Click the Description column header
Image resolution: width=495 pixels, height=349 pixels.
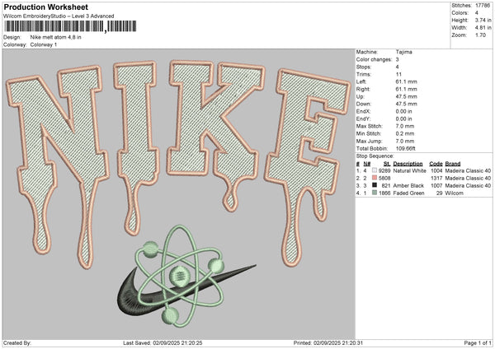[x=408, y=163]
